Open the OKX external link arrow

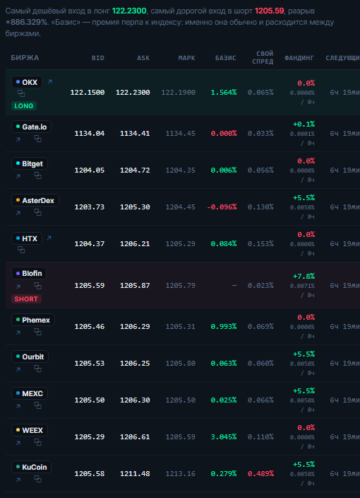coord(49,82)
